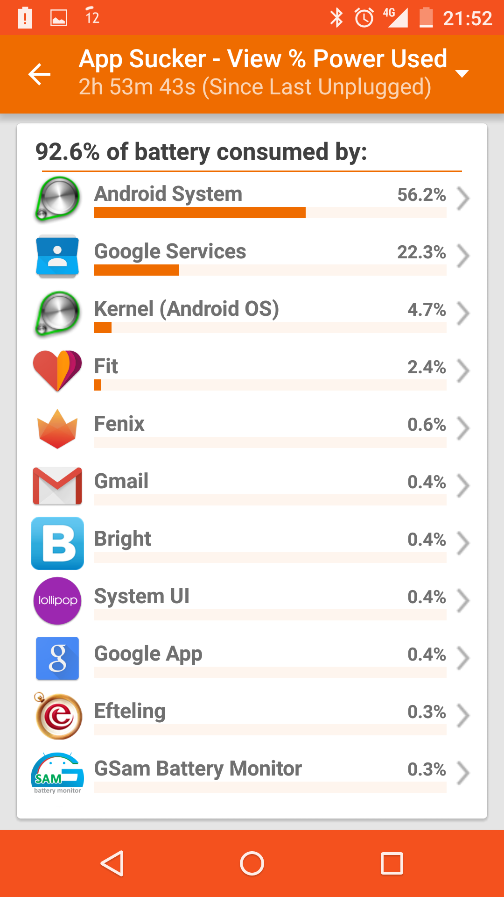Open the view selection dropdown arrow
Image resolution: width=504 pixels, height=897 pixels.
(x=462, y=74)
